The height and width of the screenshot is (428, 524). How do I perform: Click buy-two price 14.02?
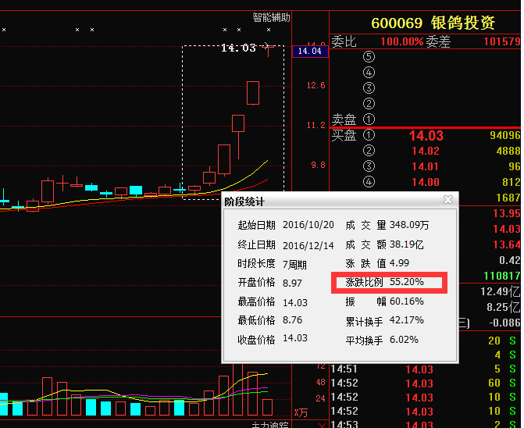426,151
